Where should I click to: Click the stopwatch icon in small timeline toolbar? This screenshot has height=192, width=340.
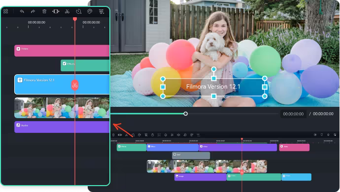click(x=153, y=135)
